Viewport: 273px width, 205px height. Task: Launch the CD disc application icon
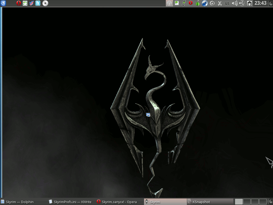45,3
